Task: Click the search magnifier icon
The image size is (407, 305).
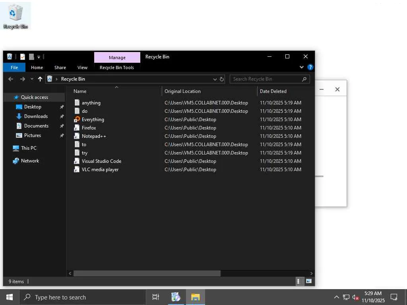Action: (x=304, y=79)
